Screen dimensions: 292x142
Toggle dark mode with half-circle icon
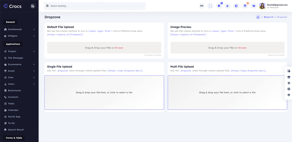pyautogui.click(x=236, y=6)
